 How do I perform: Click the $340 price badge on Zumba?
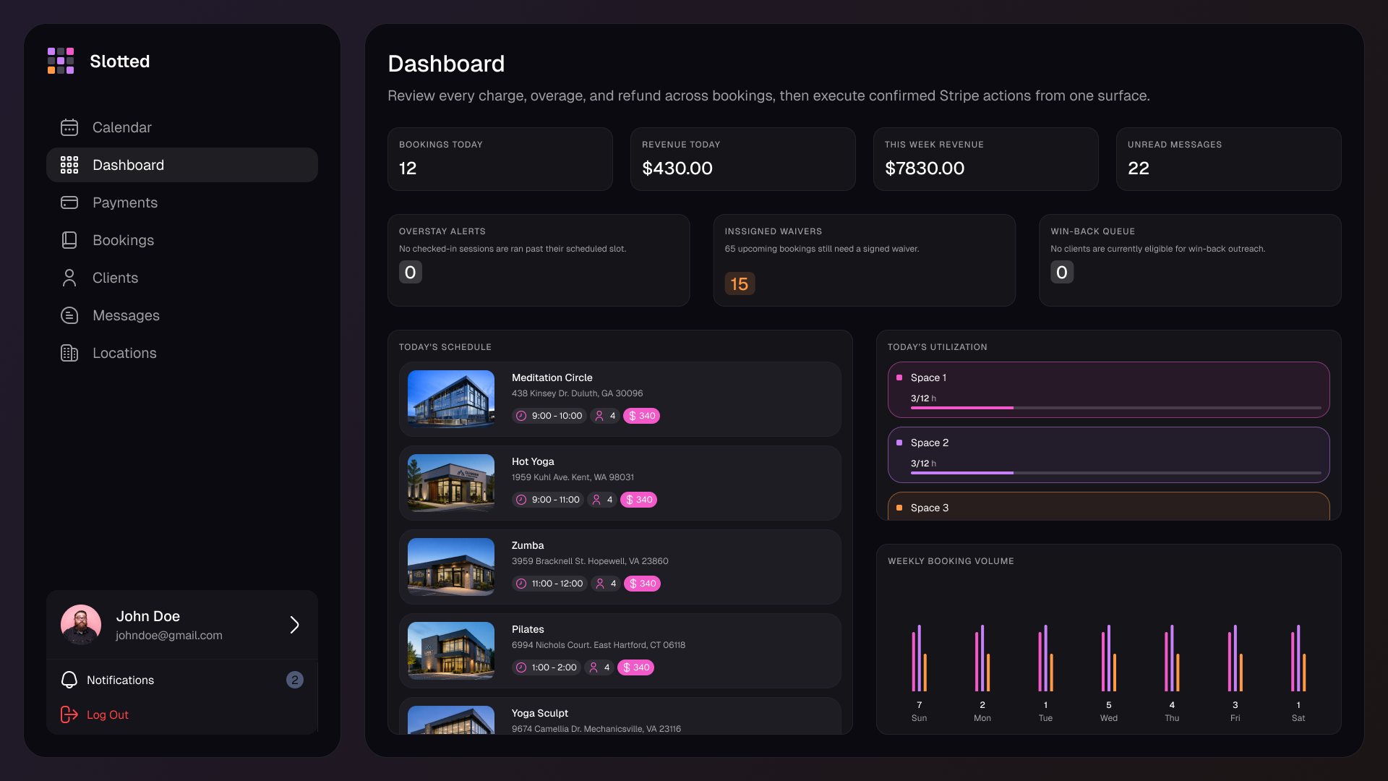[642, 584]
